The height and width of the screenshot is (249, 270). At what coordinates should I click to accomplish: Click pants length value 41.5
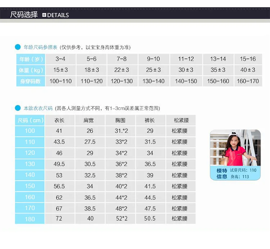pos(150,186)
